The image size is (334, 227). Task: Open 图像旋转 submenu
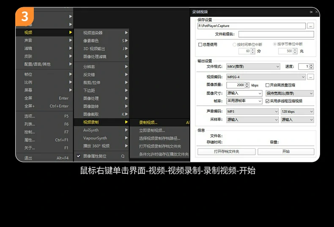click(101, 106)
